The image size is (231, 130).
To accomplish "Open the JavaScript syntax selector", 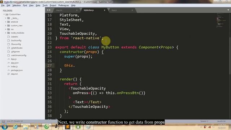I will tap(221, 121).
